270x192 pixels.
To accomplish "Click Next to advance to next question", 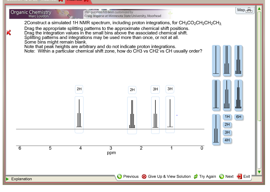I will click(x=226, y=176).
